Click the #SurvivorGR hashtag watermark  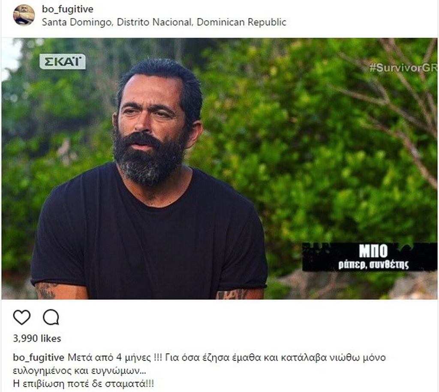403,68
